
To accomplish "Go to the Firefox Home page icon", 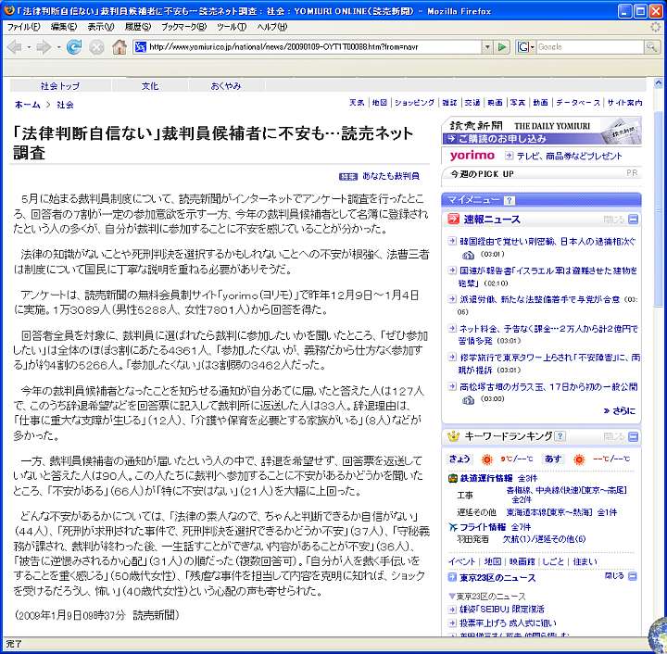I will pyautogui.click(x=120, y=46).
